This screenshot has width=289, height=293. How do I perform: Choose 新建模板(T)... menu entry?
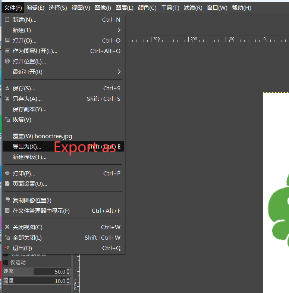(x=63, y=157)
